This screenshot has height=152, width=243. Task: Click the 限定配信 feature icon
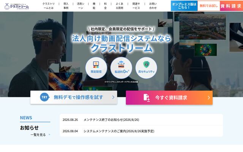click(96, 68)
